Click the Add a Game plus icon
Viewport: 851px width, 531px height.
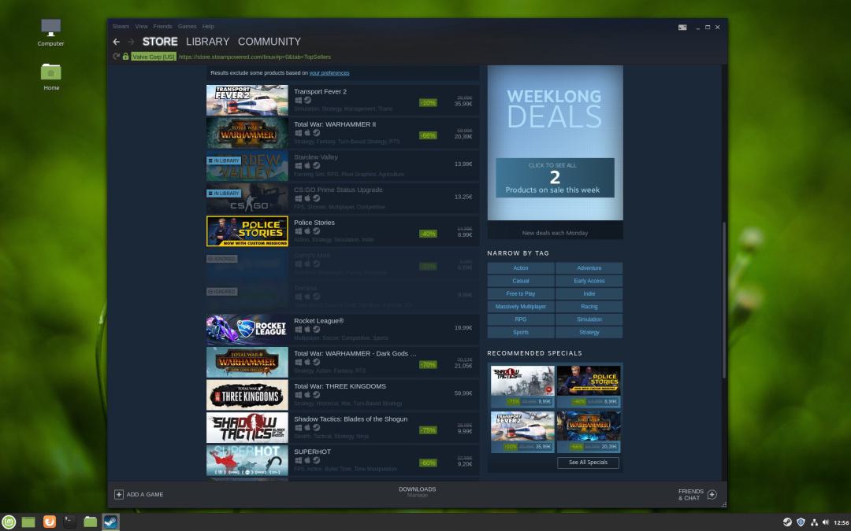point(118,494)
